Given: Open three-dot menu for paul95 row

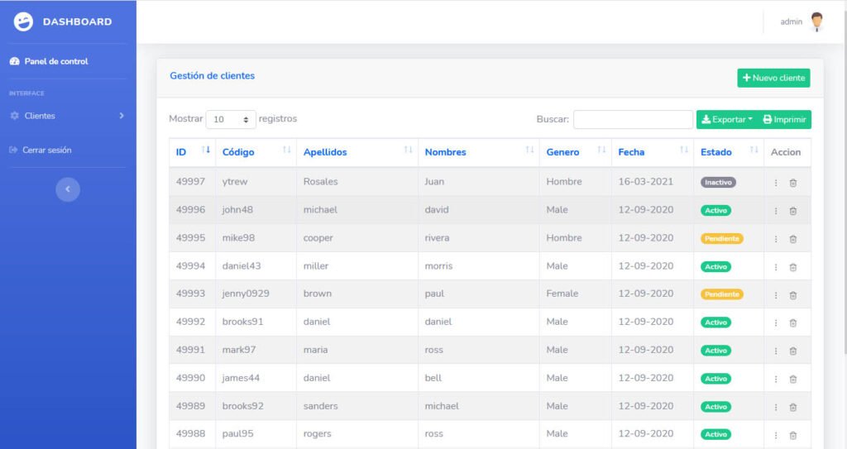Looking at the screenshot, I should [776, 435].
